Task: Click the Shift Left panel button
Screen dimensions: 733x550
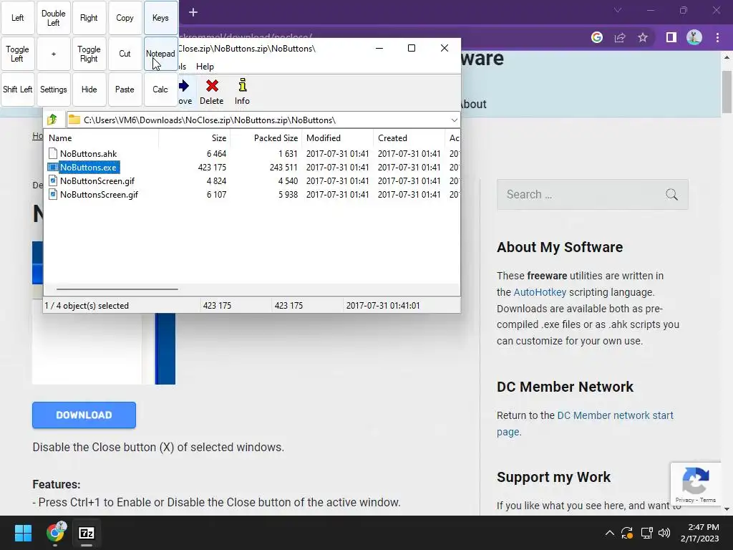Action: 18,90
